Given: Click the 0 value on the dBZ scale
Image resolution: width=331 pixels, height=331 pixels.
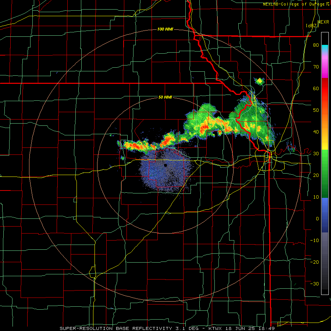Looking at the screenshot, I should tap(317, 219).
